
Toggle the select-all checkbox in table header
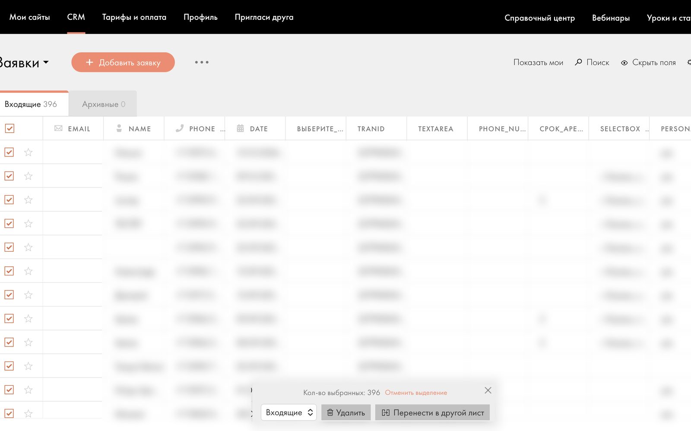coord(10,128)
